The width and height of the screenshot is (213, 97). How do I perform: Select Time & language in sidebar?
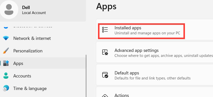click(x=43, y=88)
